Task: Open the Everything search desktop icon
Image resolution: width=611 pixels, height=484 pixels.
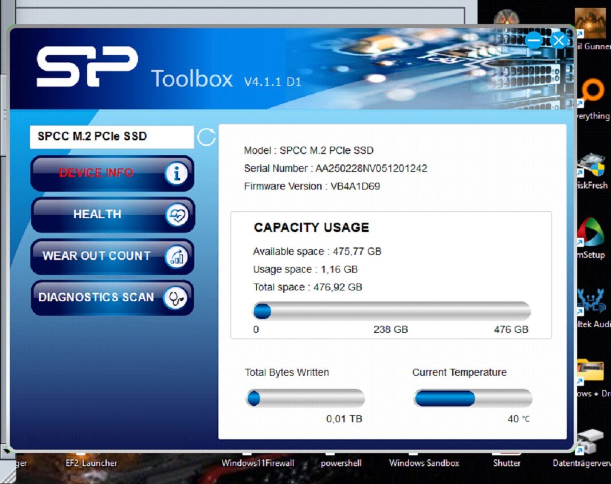Action: [593, 99]
